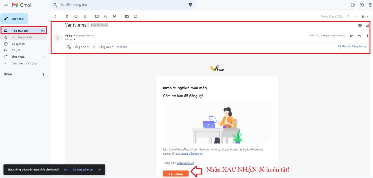Viewport: 373px width, 178px height.
Task: Open the Tiếng Việt target language dropdown
Action: (106, 47)
